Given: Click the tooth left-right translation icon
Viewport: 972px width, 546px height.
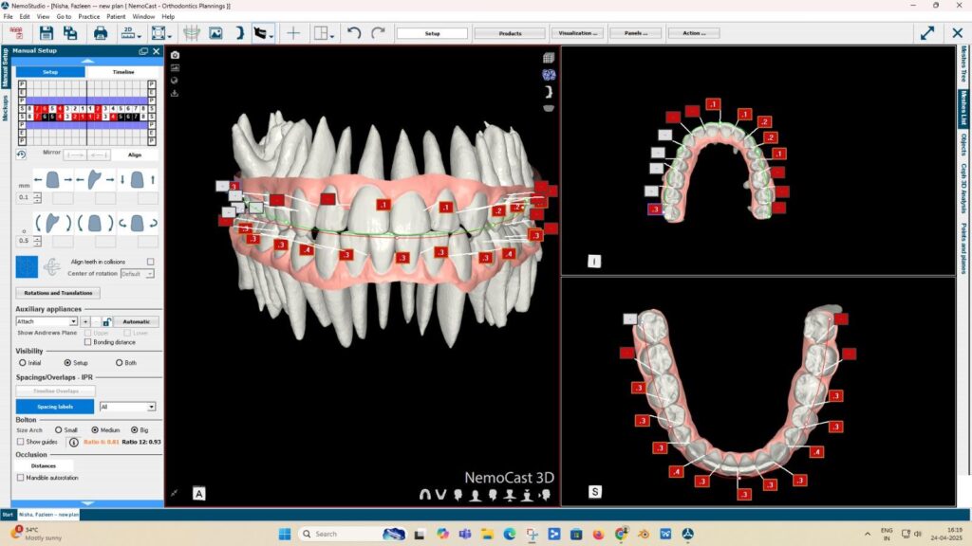Looking at the screenshot, I should [53, 179].
